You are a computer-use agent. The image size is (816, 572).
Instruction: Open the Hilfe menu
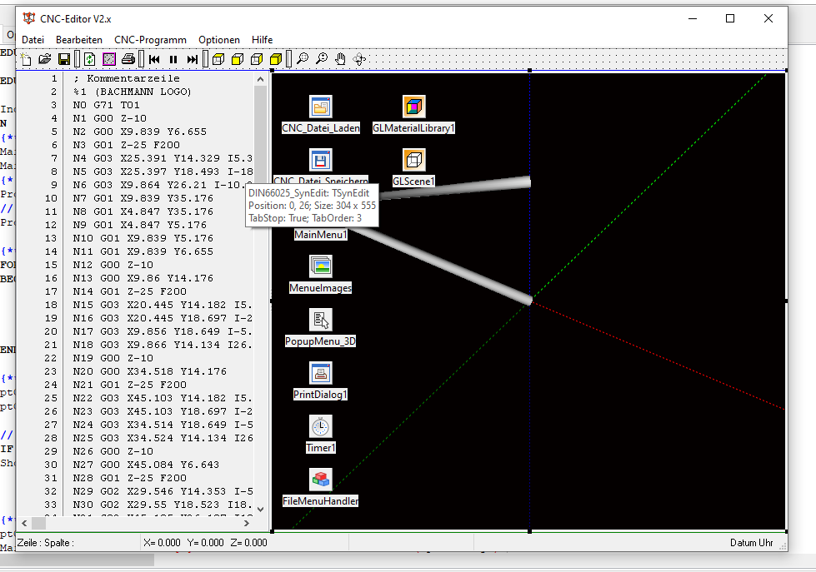point(263,40)
